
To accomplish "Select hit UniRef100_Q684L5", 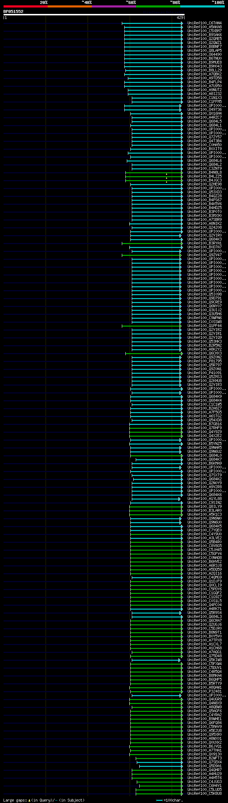I will [x=204, y=122].
